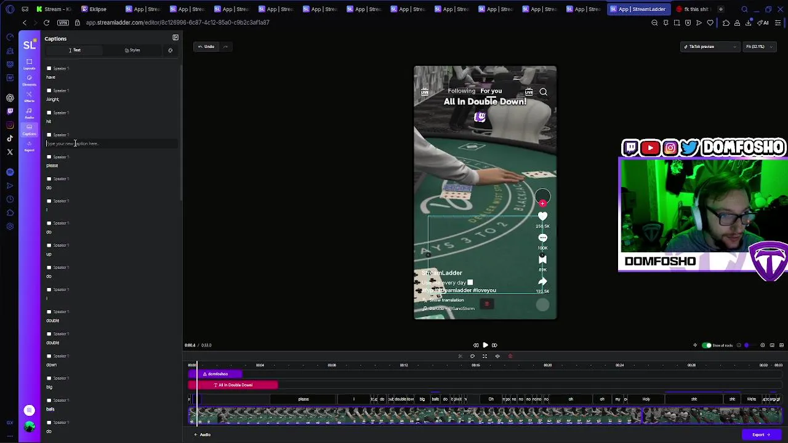Click the 'Type your new caption here' field
The height and width of the screenshot is (443, 788).
(x=111, y=143)
